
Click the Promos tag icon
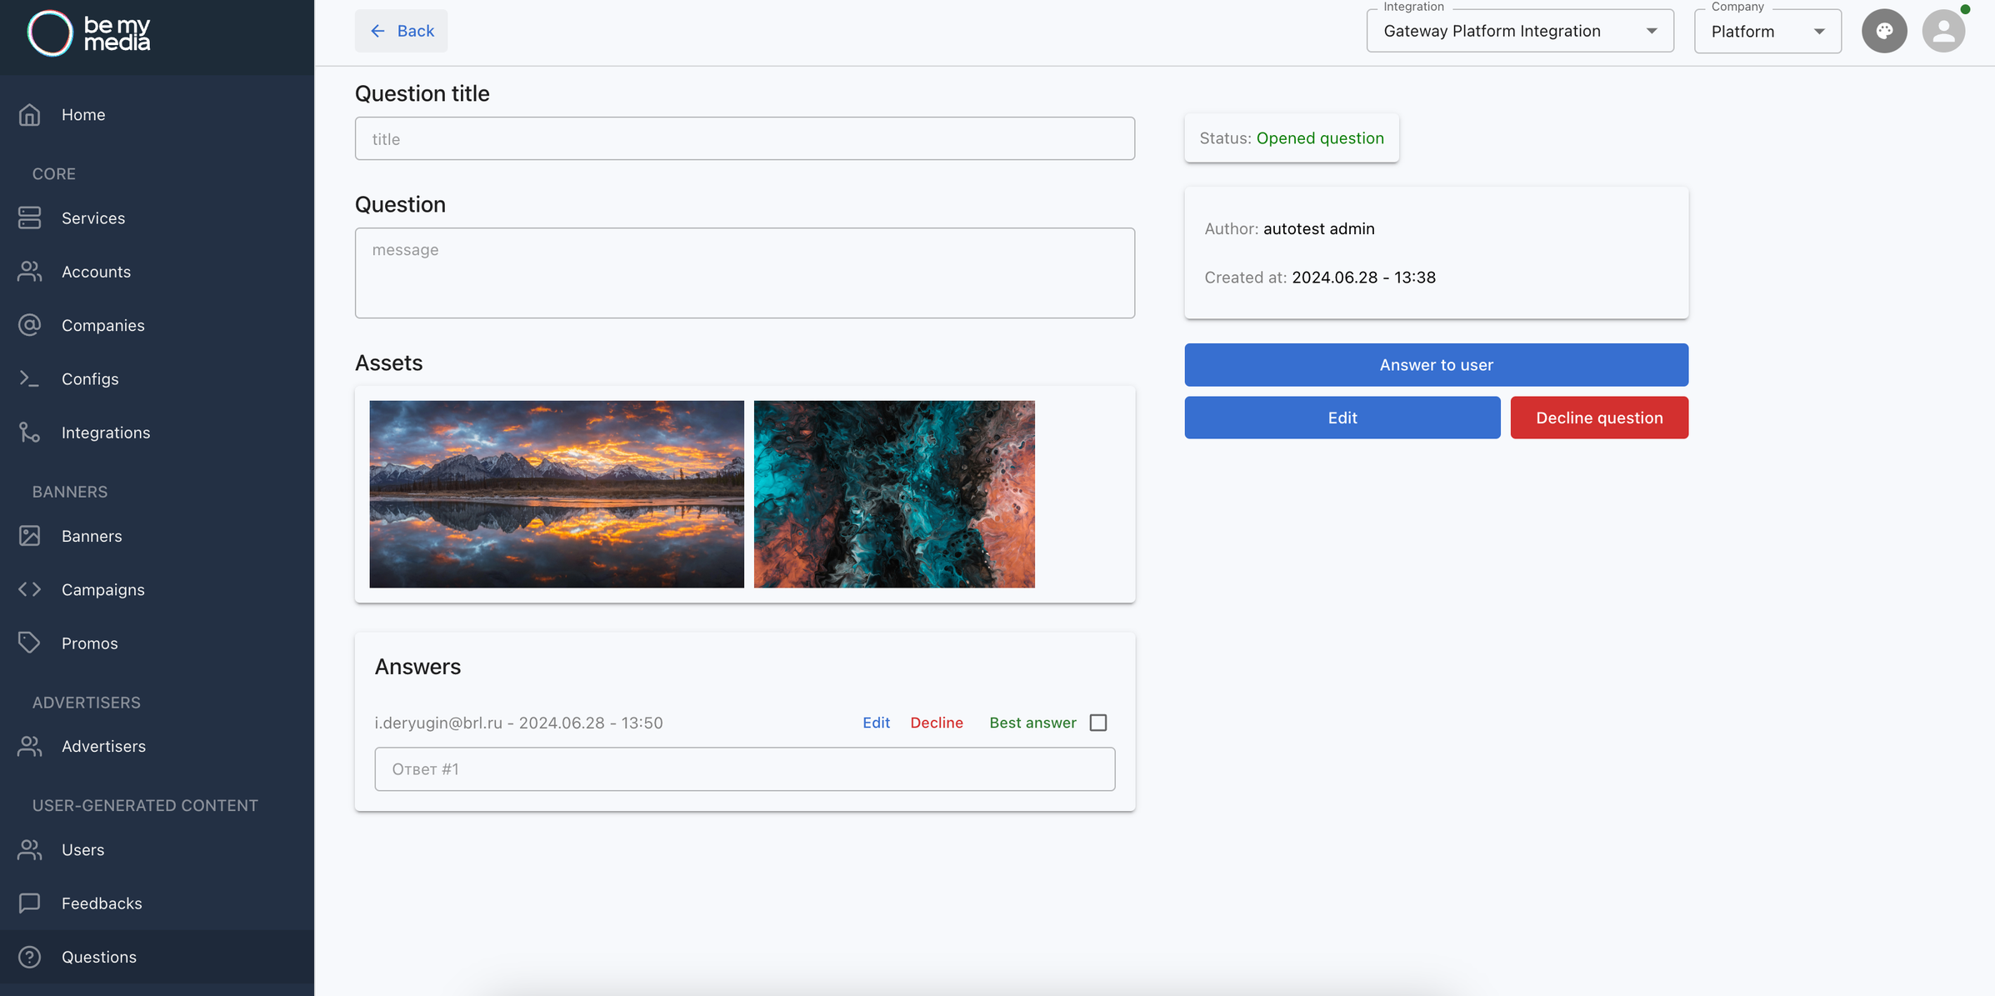[x=30, y=643]
